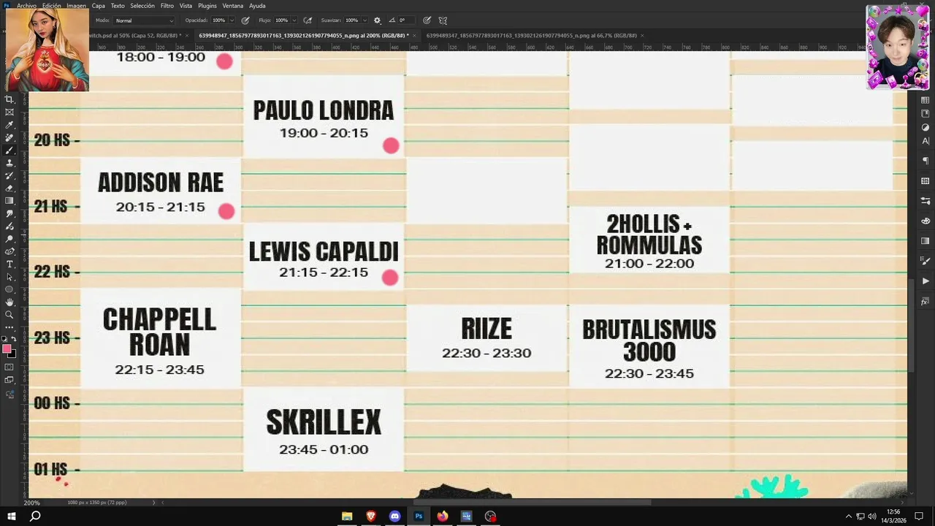Open Discord from the Windows taskbar
935x526 pixels.
click(x=394, y=516)
